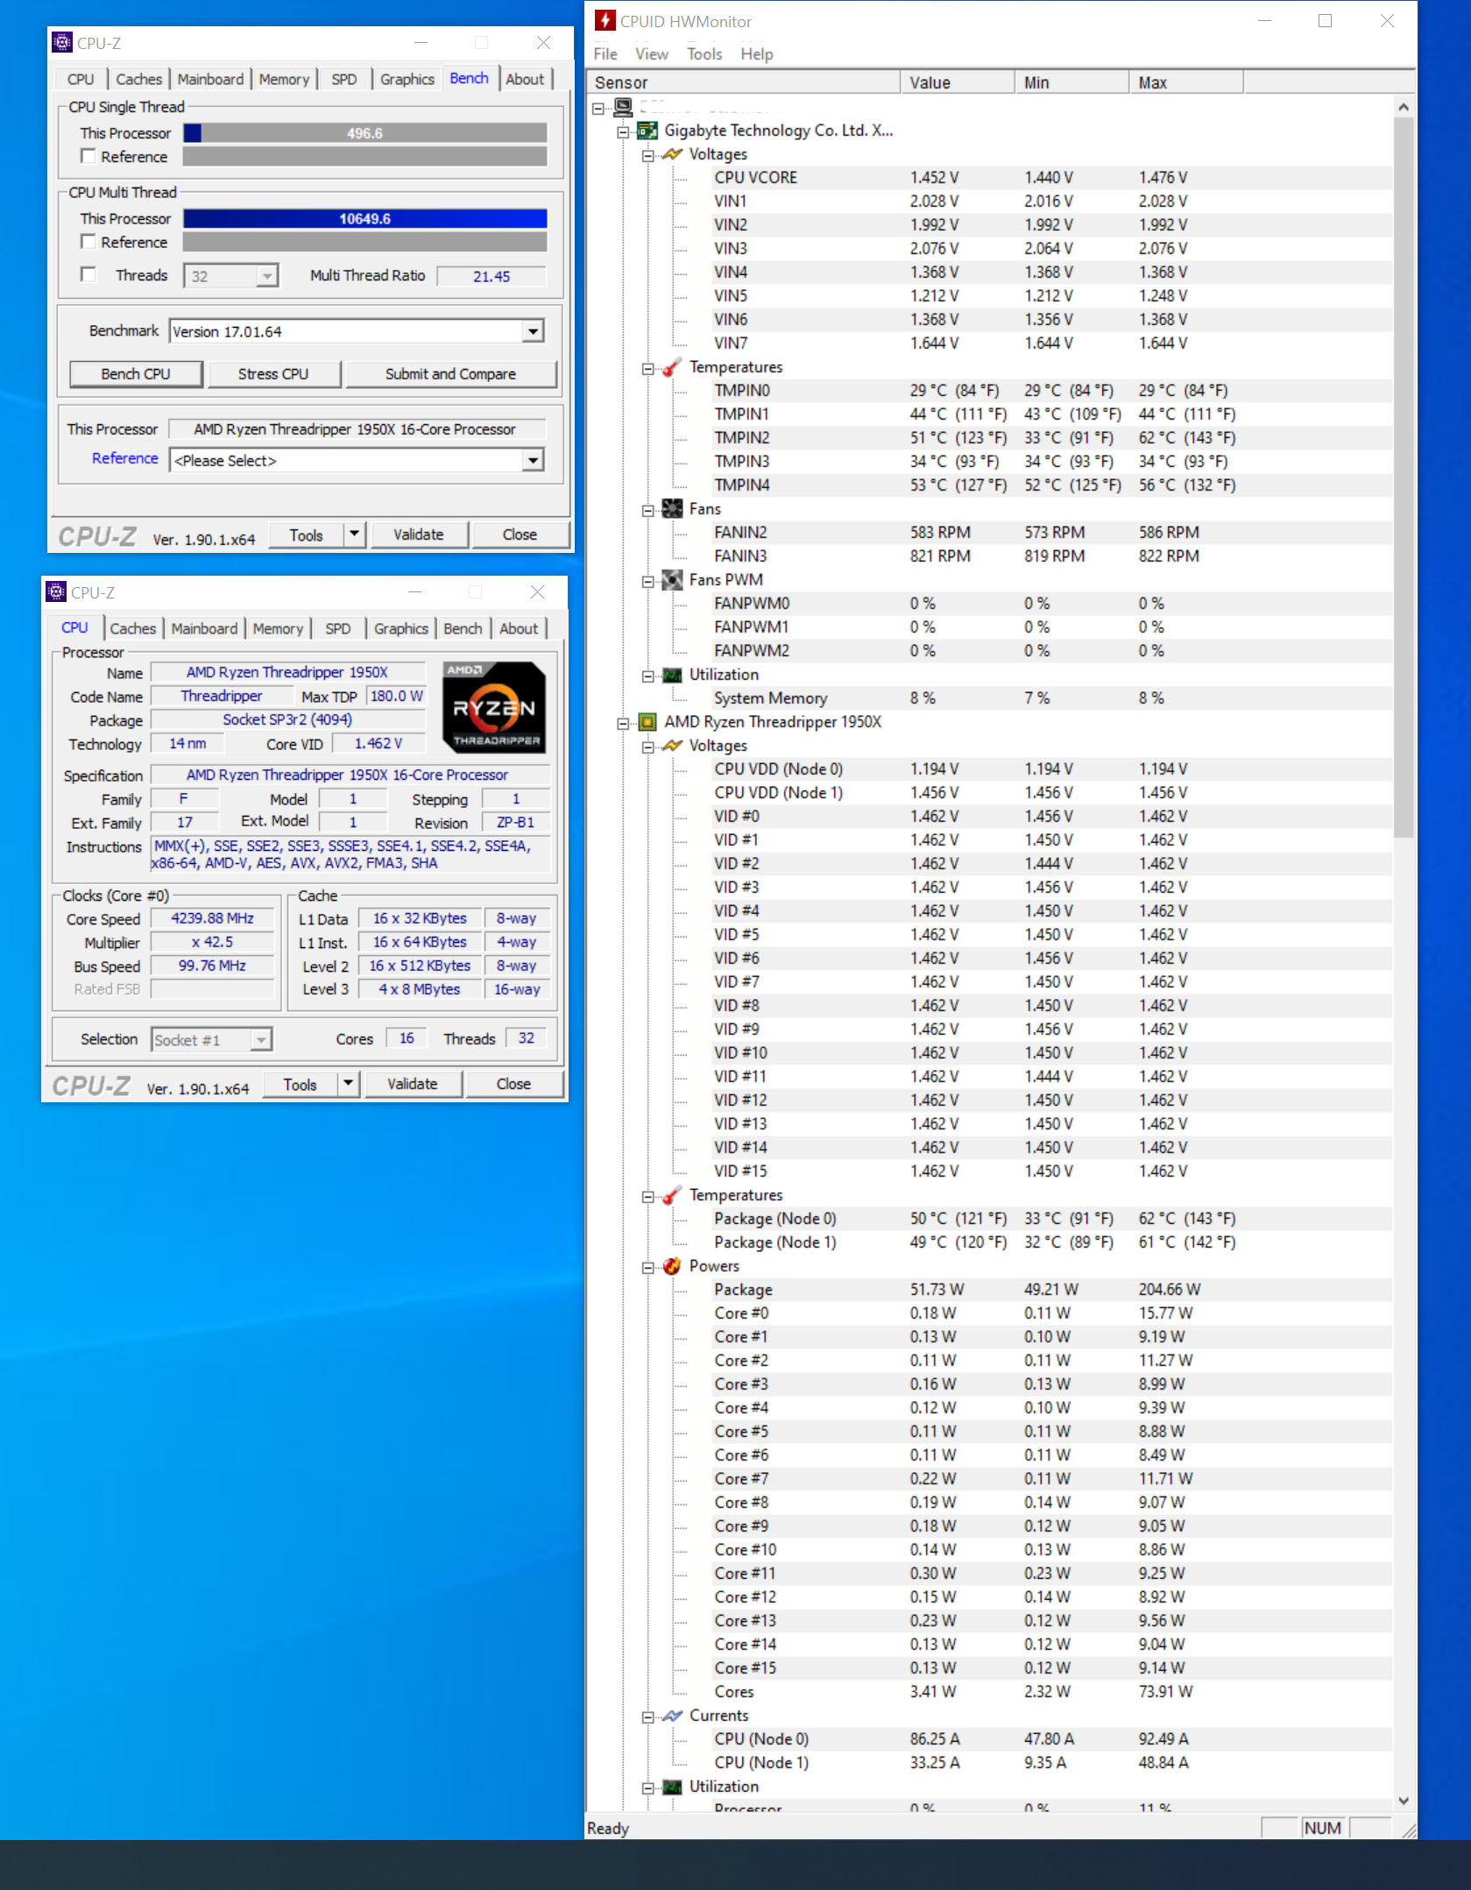1471x1890 pixels.
Task: Click the Stress CPU button
Action: click(x=273, y=374)
